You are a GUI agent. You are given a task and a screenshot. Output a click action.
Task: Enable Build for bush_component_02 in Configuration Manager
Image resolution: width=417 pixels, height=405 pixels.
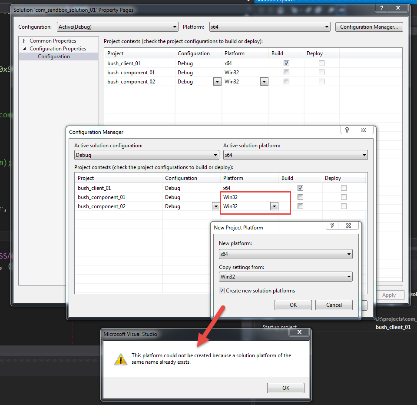tap(300, 206)
